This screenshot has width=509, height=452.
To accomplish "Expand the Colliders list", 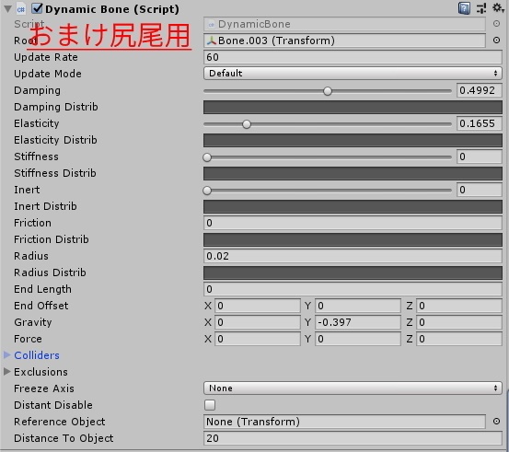I will [x=7, y=355].
